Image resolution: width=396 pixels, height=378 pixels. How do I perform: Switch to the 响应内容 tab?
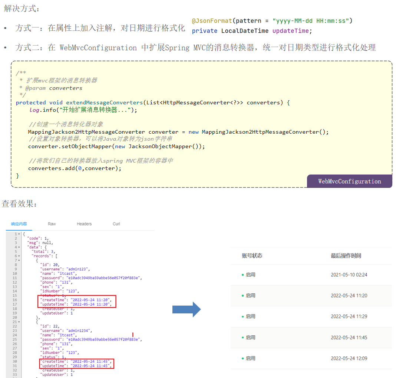(x=19, y=224)
